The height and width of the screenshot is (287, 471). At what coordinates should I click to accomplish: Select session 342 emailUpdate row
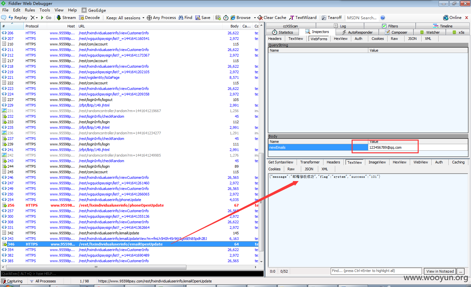click(130, 233)
